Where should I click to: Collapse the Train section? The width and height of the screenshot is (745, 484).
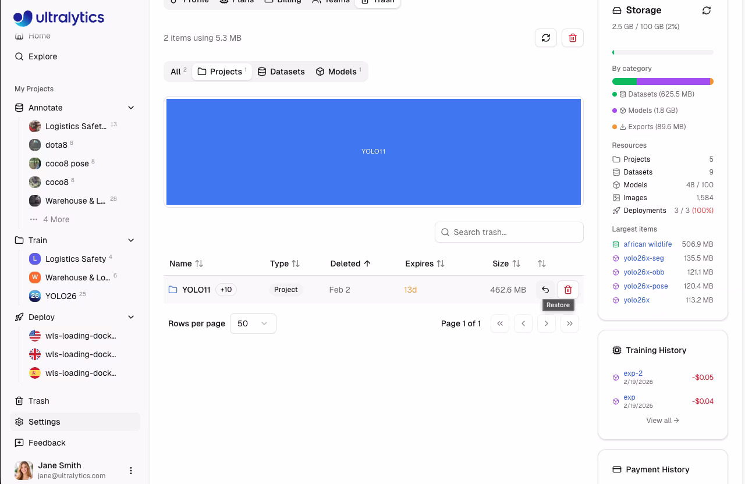pyautogui.click(x=131, y=240)
